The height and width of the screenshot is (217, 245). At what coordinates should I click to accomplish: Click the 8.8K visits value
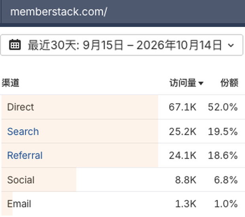[x=186, y=180]
